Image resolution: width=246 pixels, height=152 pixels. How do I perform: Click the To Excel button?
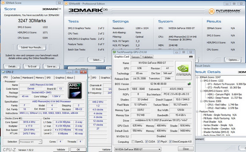[x=32, y=66]
